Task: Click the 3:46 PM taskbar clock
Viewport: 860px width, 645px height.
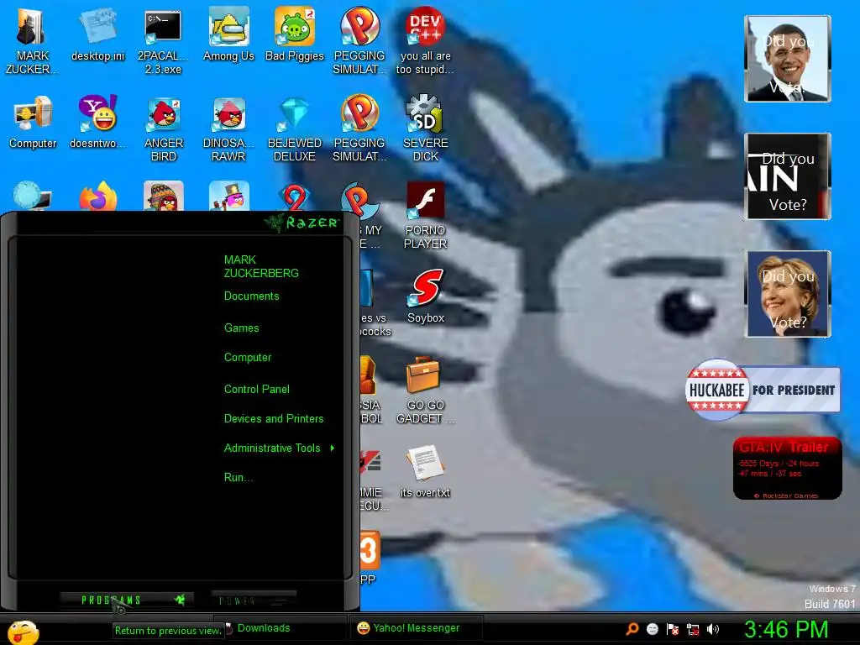Action: (785, 630)
